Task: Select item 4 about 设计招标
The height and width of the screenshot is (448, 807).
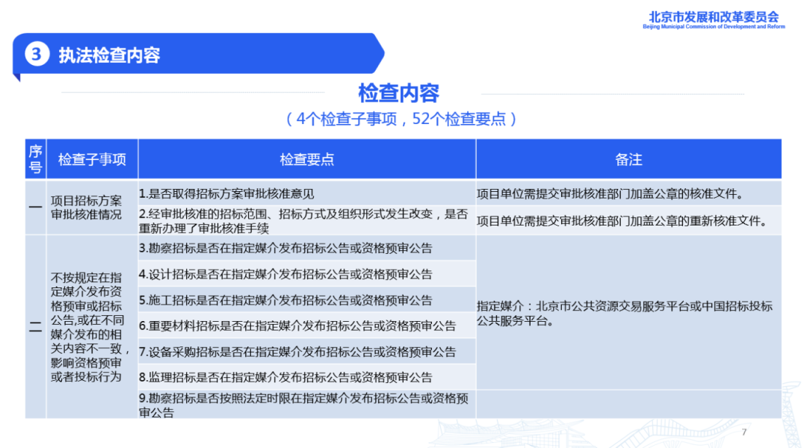Action: click(x=285, y=274)
